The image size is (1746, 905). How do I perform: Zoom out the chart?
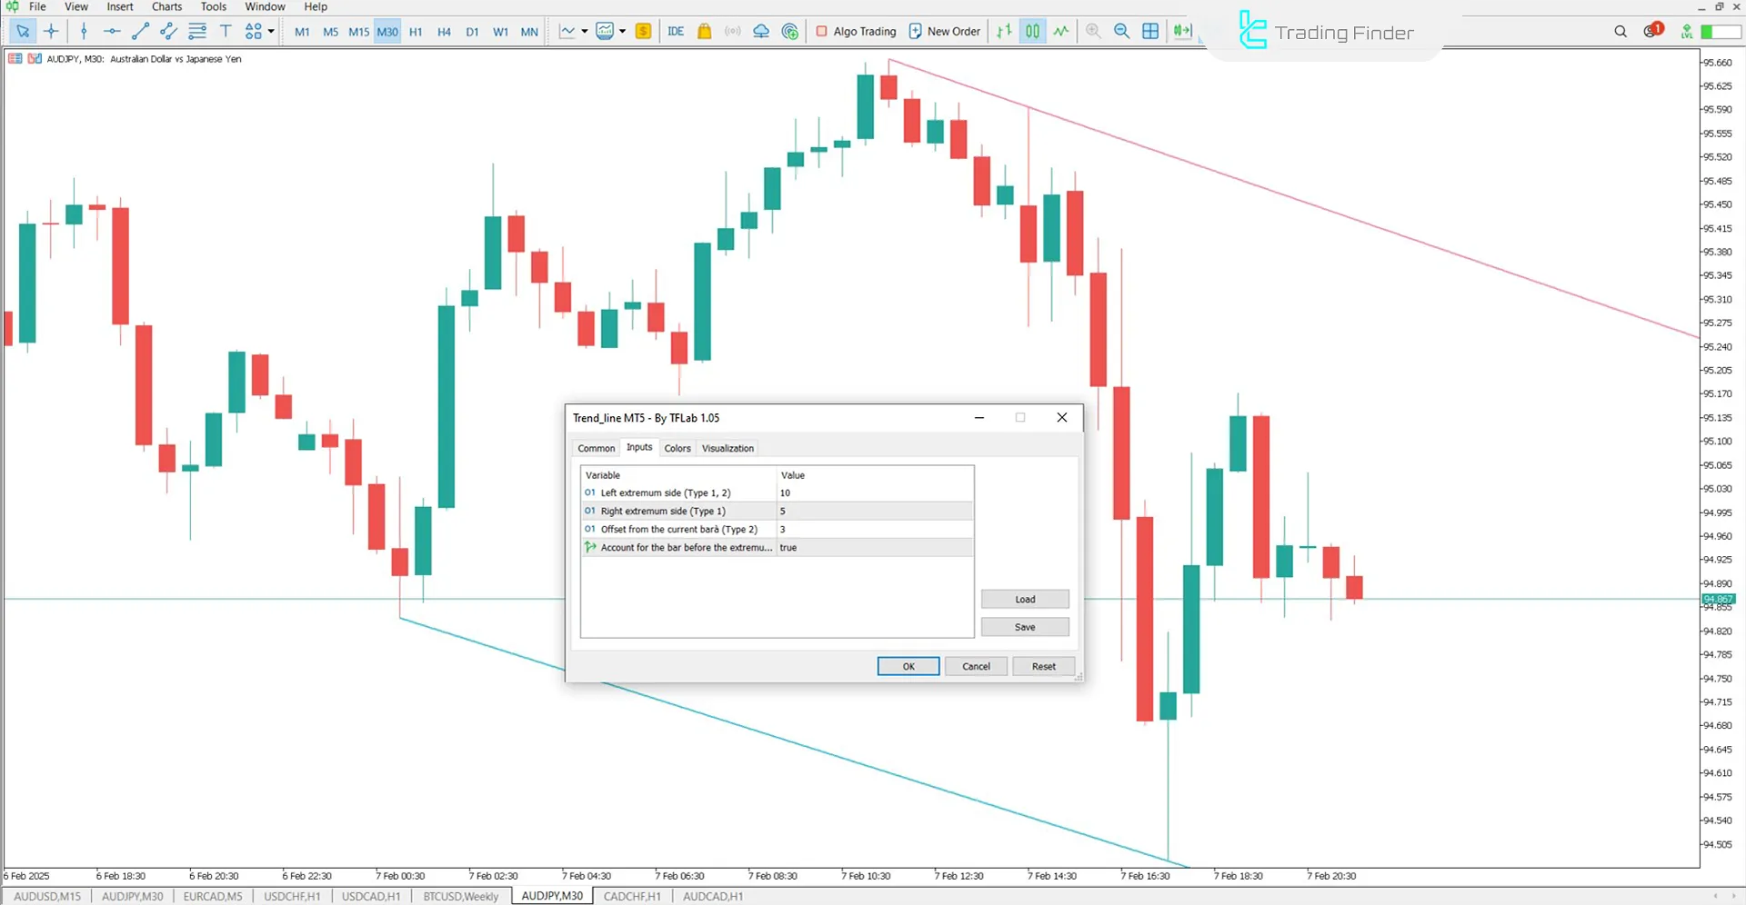click(1121, 31)
